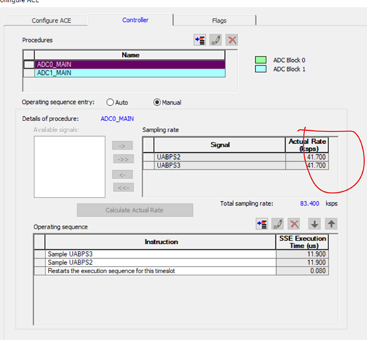Switch to the Controller tab
The width and height of the screenshot is (367, 340).
click(x=135, y=20)
